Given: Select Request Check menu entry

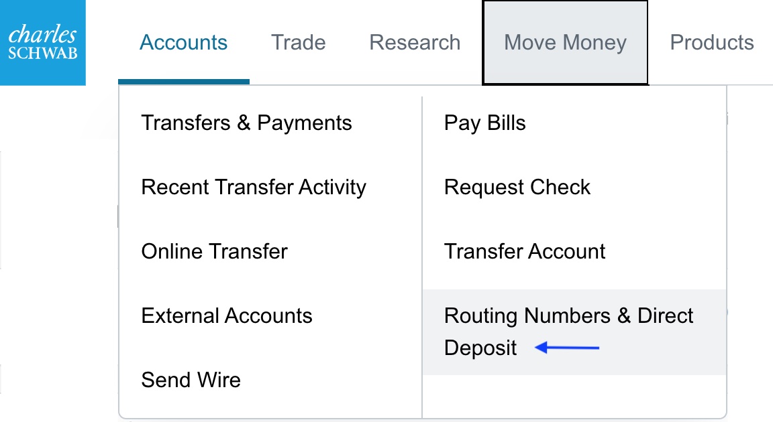Looking at the screenshot, I should pos(517,188).
